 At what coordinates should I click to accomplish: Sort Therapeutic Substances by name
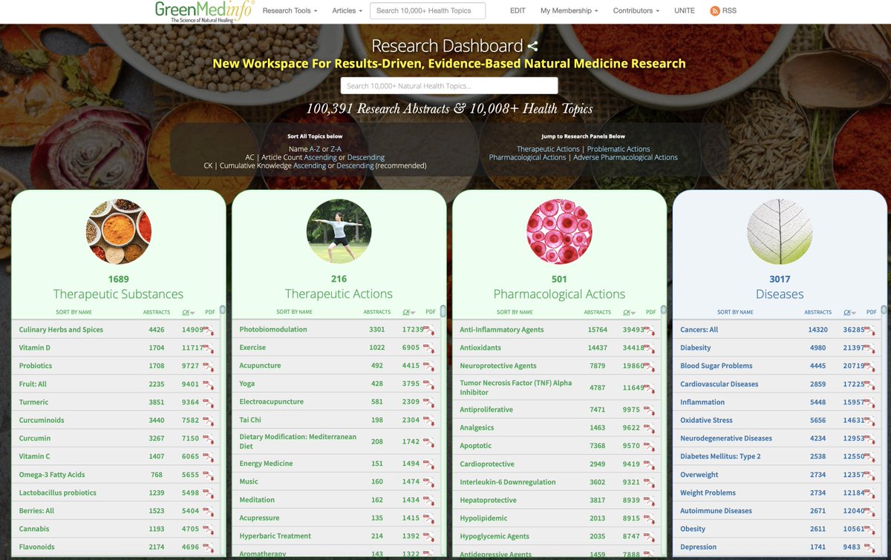(x=74, y=312)
